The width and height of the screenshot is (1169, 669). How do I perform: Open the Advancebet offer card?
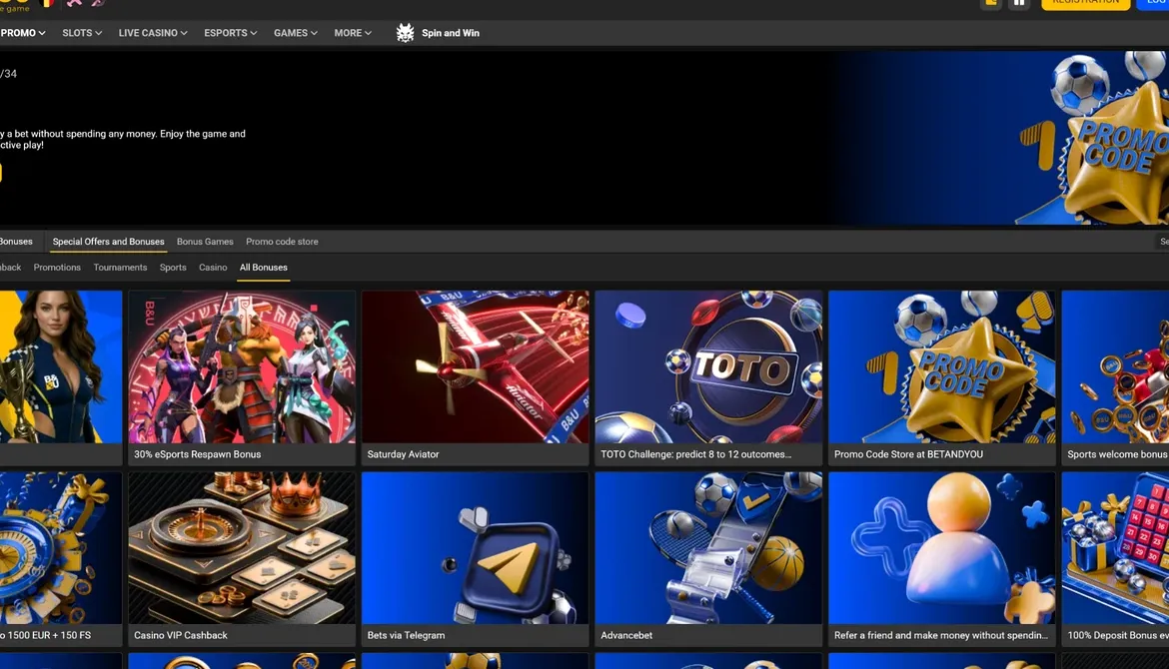708,559
